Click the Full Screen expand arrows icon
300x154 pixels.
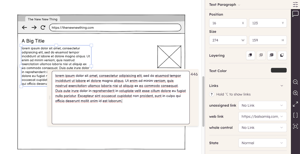tap(295, 104)
